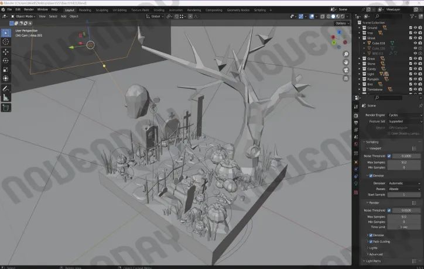
Task: Select rendered viewport shading mode
Action: 343,16
